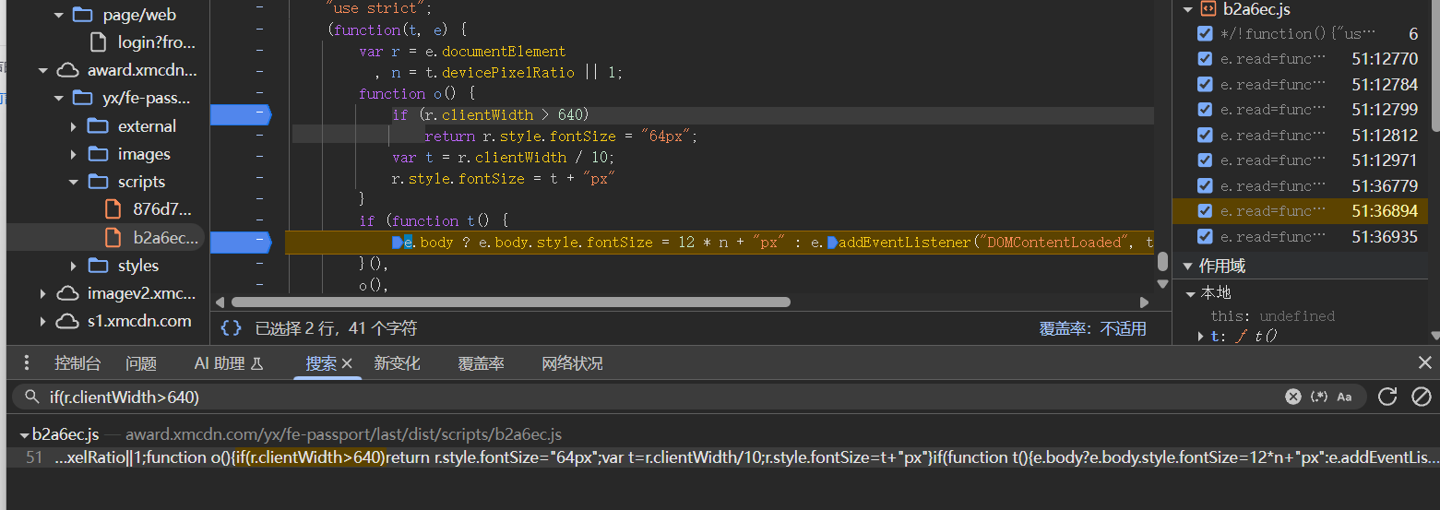Click the styles folder icon
The width and height of the screenshot is (1440, 510).
[99, 266]
